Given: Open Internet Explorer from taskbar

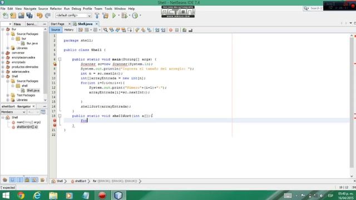Looking at the screenshot, I should click(37, 195).
